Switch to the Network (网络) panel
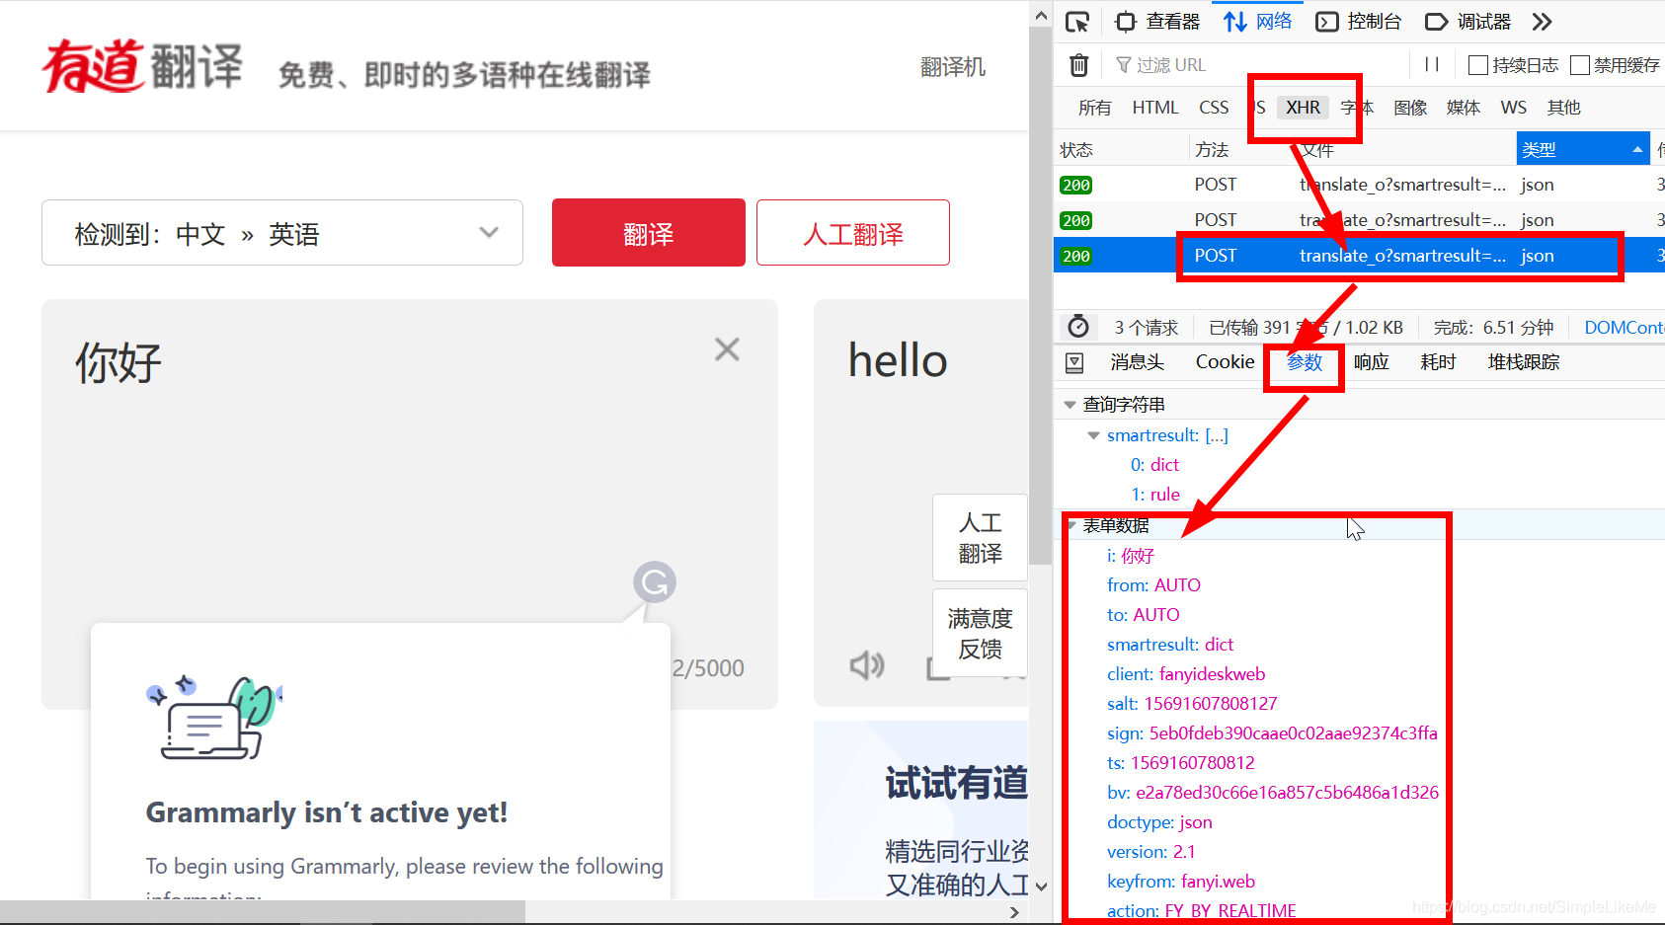The height and width of the screenshot is (925, 1665). [1257, 22]
